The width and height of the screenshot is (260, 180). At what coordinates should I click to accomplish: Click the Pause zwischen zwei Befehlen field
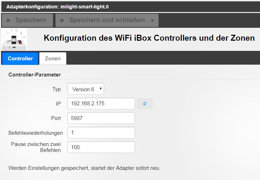[x=101, y=147]
